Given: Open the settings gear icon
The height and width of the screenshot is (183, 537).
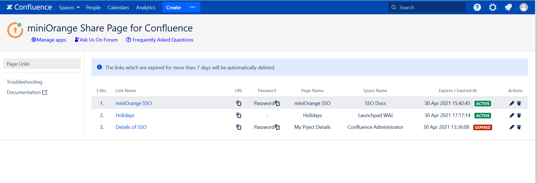Looking at the screenshot, I should [493, 7].
